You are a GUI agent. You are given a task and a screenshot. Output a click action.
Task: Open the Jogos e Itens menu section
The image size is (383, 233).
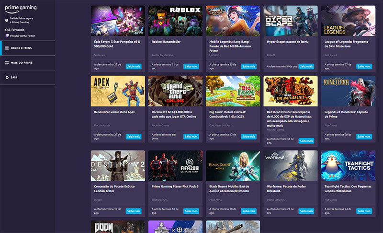click(22, 48)
